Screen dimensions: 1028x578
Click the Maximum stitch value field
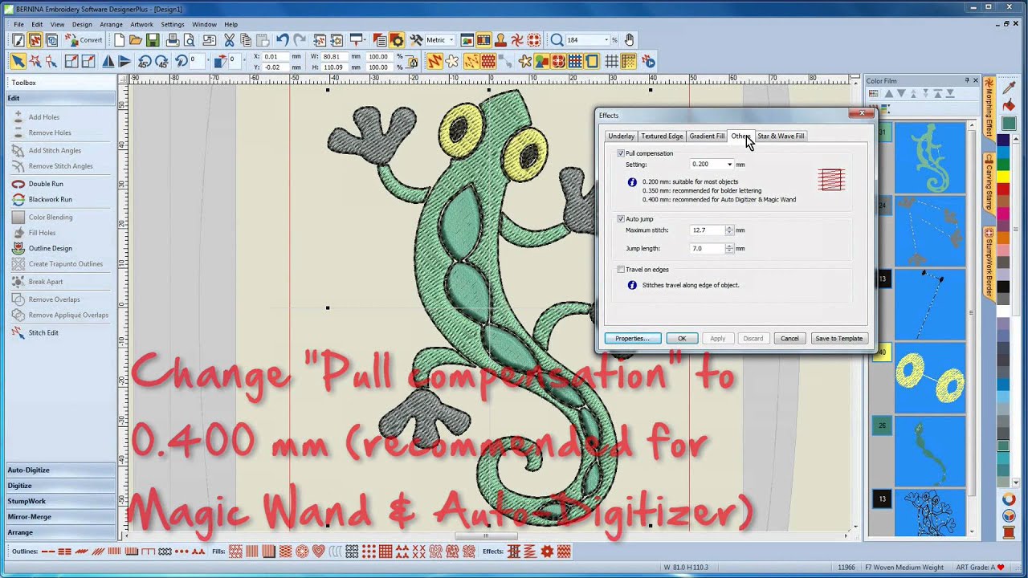pos(708,230)
